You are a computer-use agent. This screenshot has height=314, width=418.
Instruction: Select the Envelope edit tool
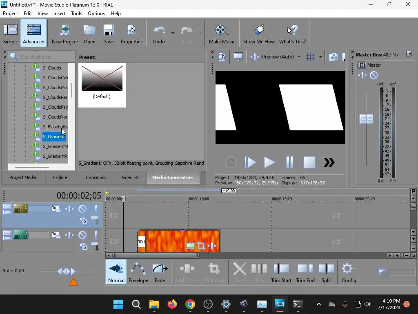tap(138, 272)
